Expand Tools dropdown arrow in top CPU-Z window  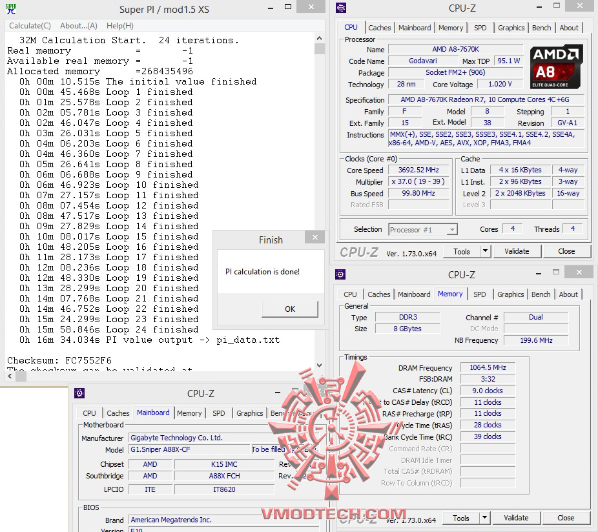point(485,251)
